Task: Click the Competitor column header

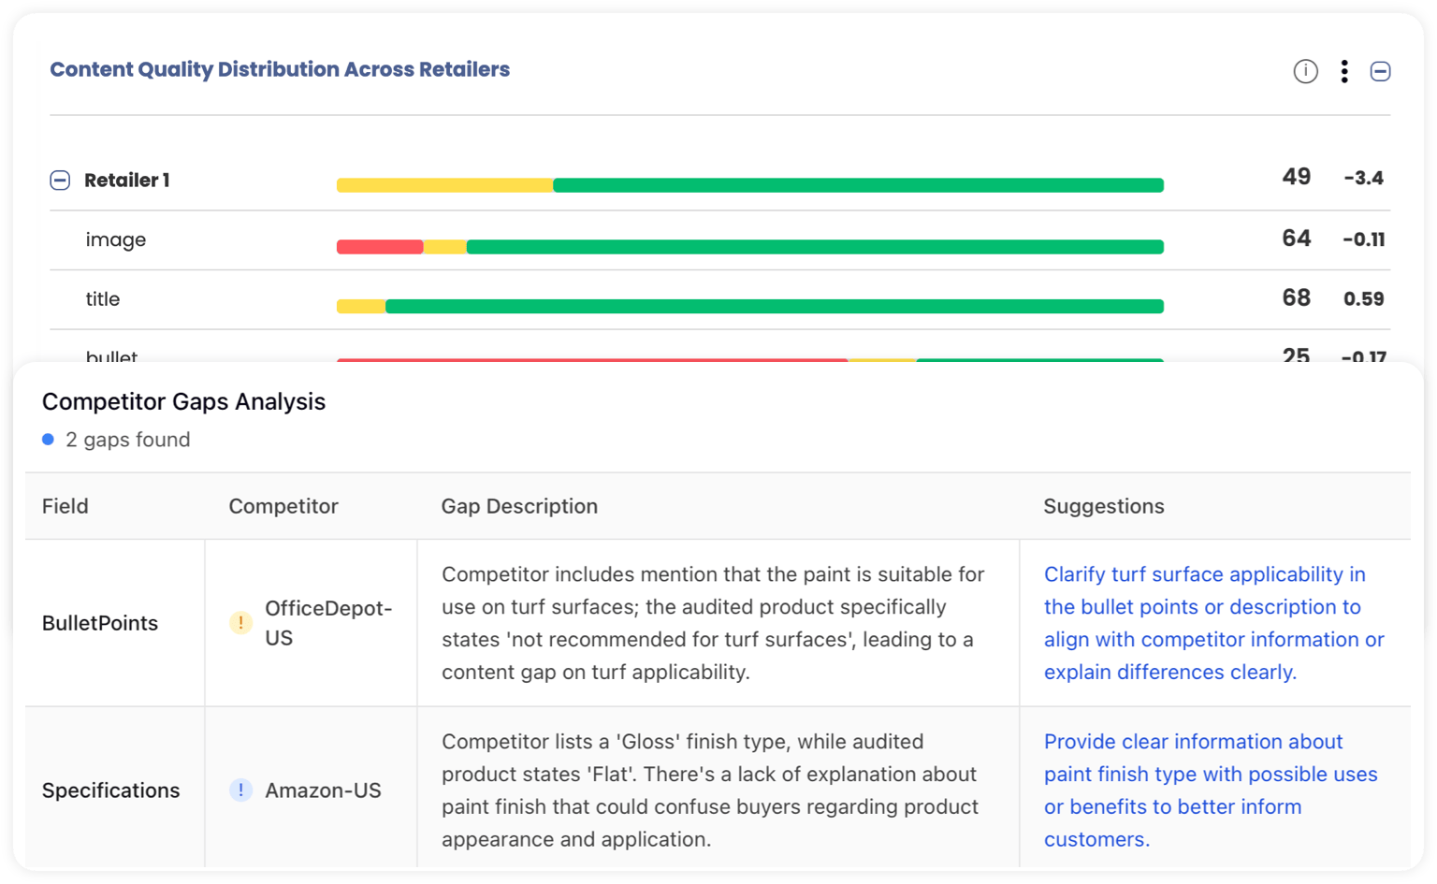Action: (x=283, y=506)
